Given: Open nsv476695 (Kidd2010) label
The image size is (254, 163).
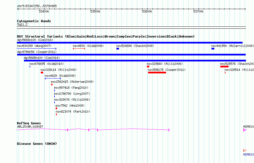Looking at the screenshot, I should pyautogui.click(x=47, y=64).
